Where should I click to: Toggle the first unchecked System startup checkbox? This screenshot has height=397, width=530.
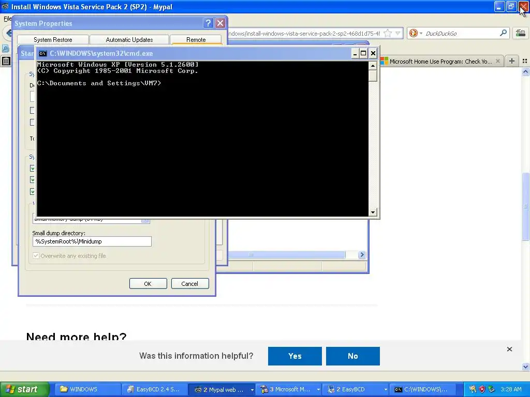(33, 111)
